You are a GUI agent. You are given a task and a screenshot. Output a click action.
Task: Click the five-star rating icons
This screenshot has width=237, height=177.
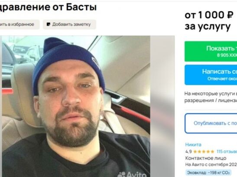point(204,152)
